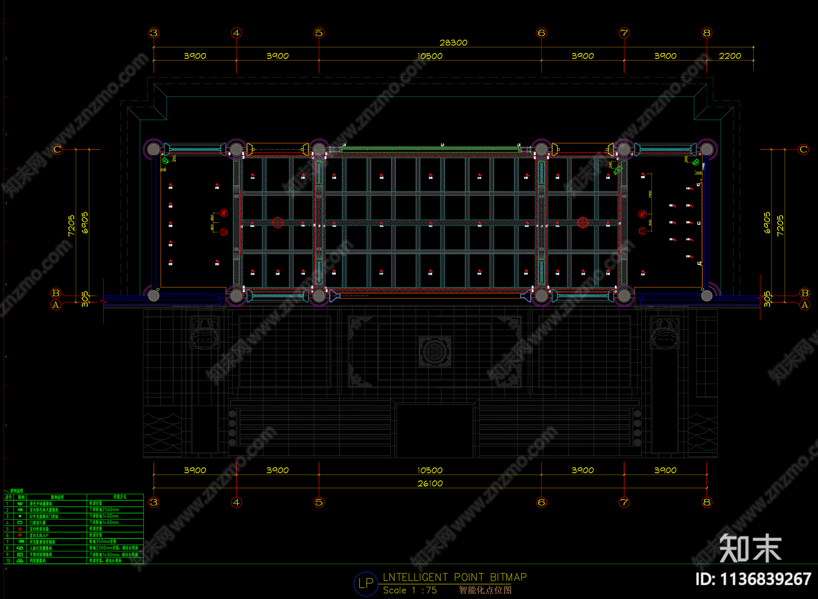Select grid bubble 4 at top
Viewport: 818px width, 599px height.
[x=236, y=33]
